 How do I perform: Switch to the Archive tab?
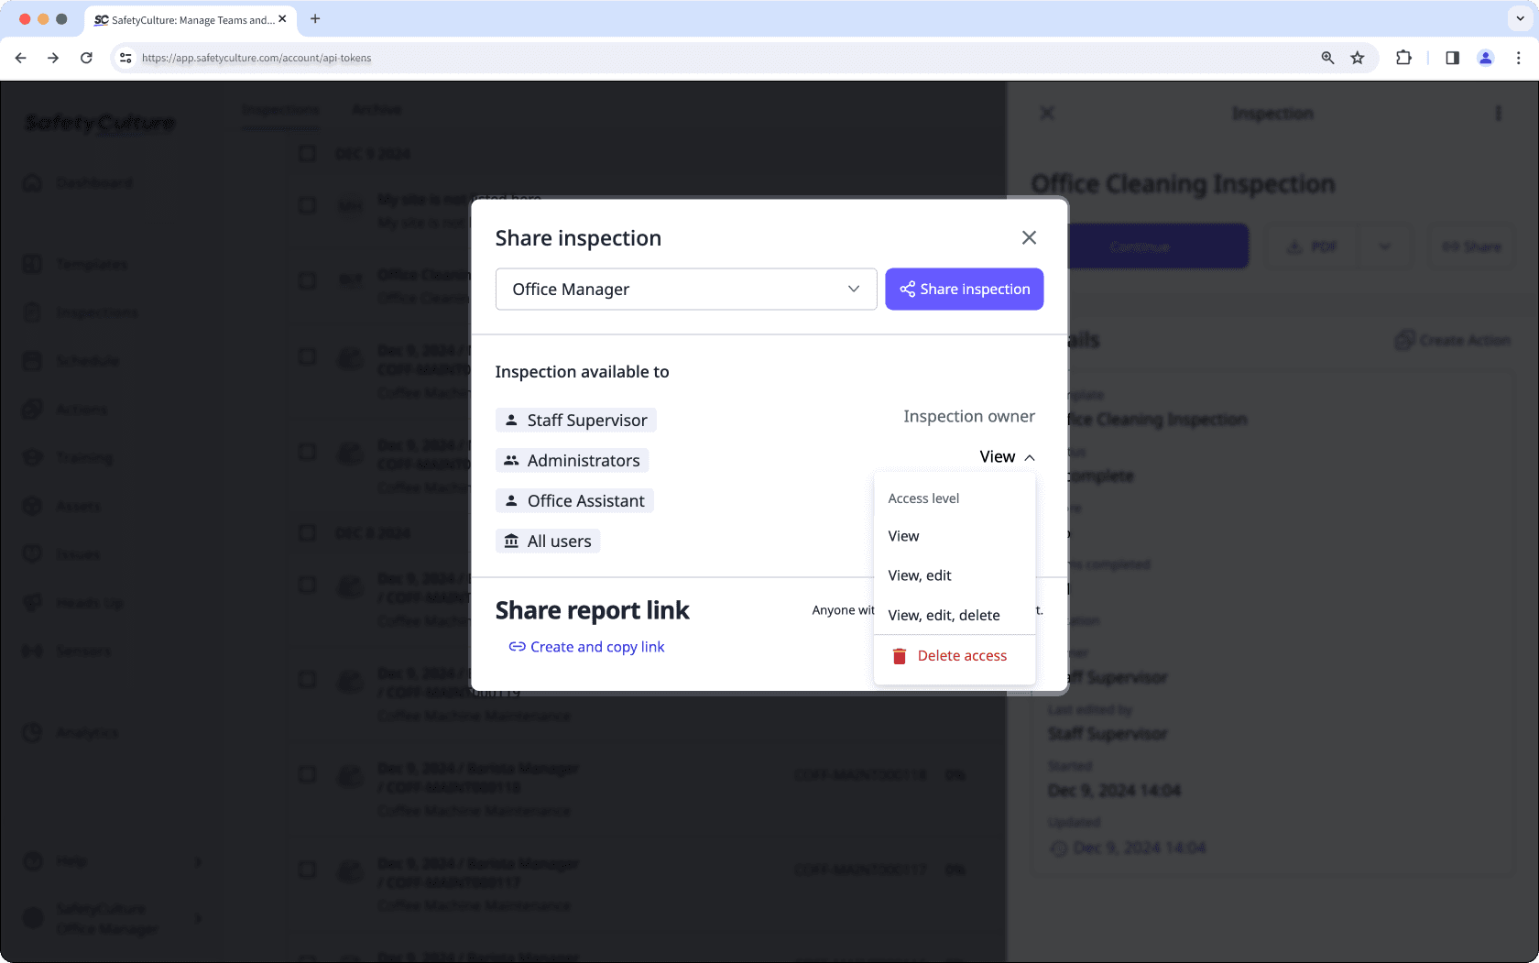click(x=376, y=109)
